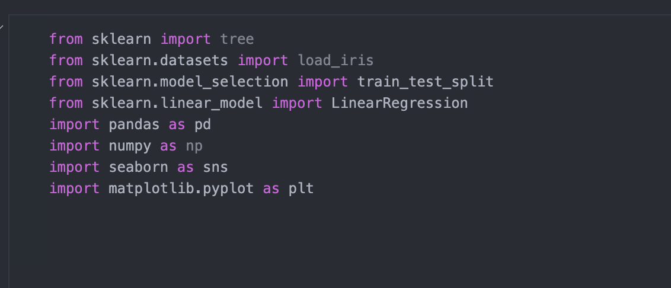The height and width of the screenshot is (288, 671).
Task: Click "train_test_split" in the third line
Action: tap(425, 82)
